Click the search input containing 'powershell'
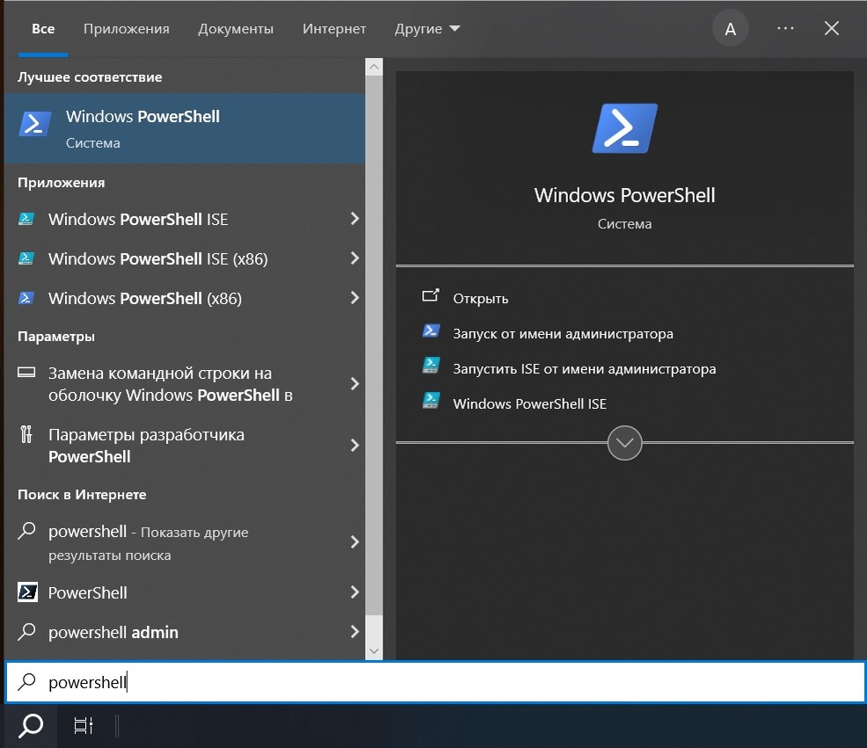This screenshot has width=867, height=748. point(435,682)
